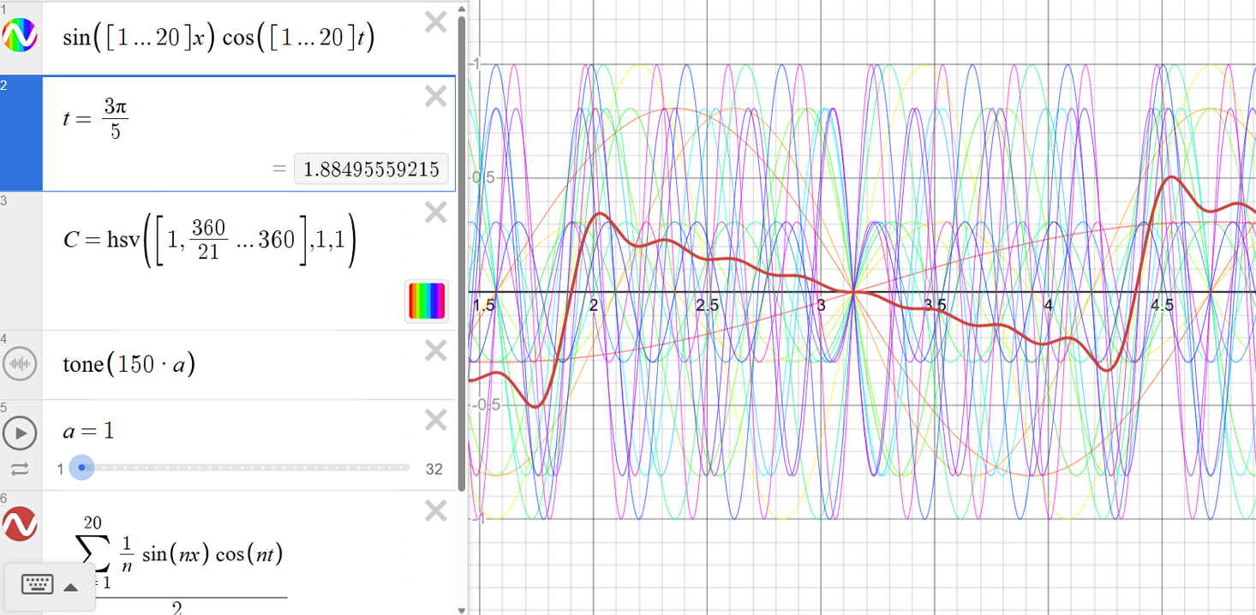Enable sound with the tone speaker icon
This screenshot has height=615, width=1256.
click(x=21, y=363)
